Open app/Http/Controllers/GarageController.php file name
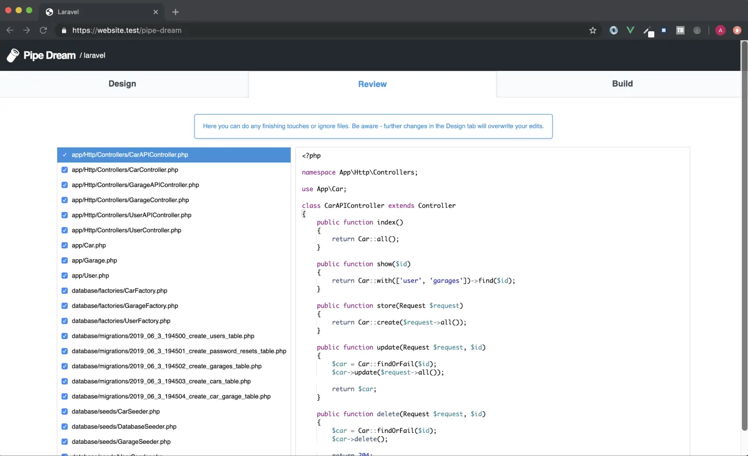The image size is (748, 456). click(x=130, y=200)
